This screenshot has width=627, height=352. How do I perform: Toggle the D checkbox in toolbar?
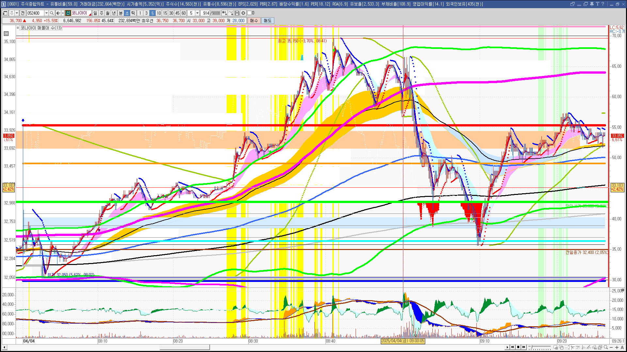pyautogui.click(x=249, y=13)
